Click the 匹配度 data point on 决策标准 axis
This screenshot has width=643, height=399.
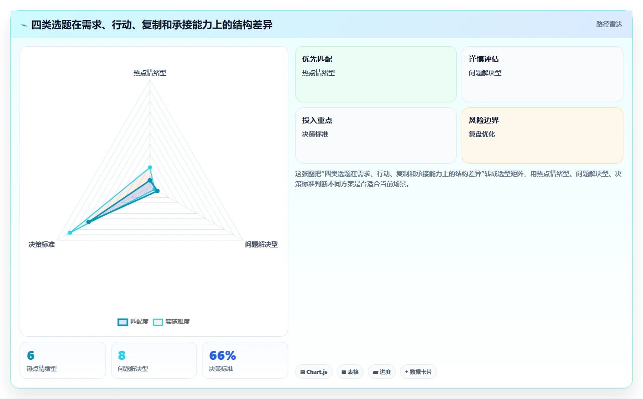[x=88, y=222]
